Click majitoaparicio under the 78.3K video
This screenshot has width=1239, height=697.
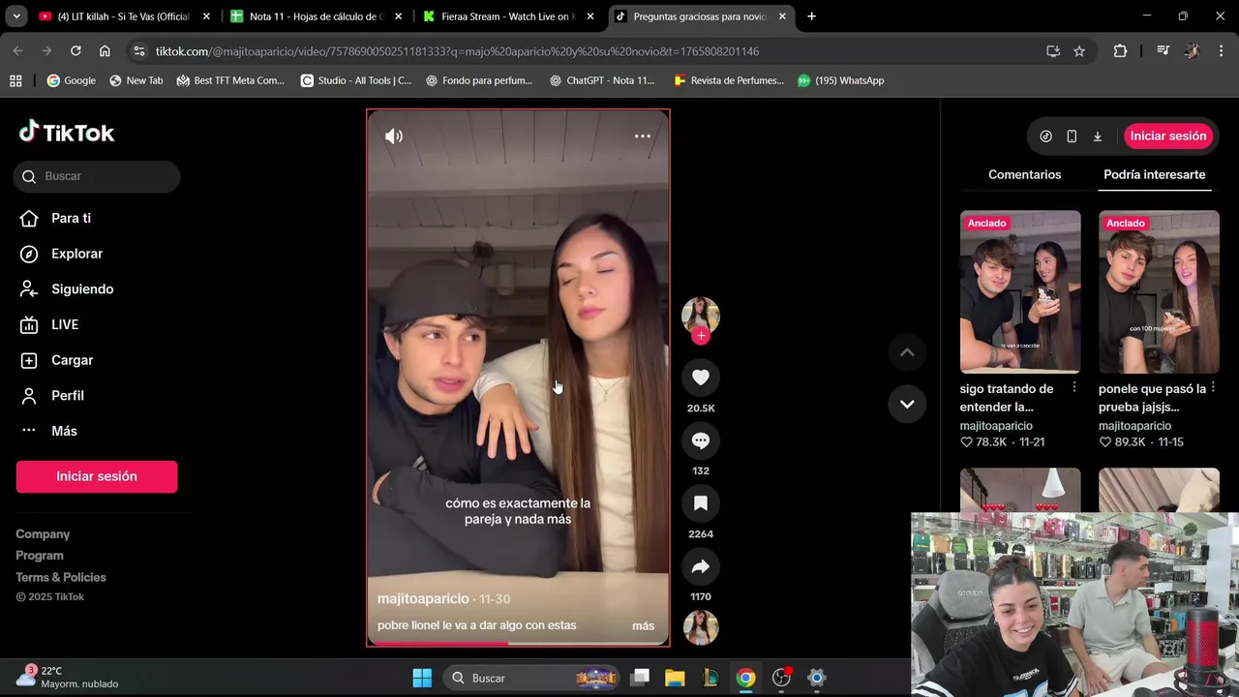[996, 426]
